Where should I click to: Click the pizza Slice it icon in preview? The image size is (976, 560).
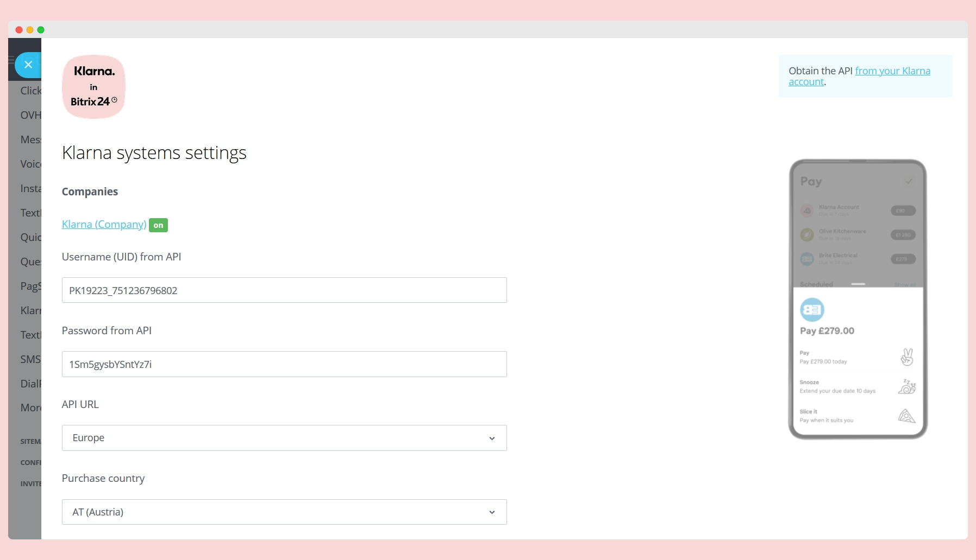(x=906, y=416)
